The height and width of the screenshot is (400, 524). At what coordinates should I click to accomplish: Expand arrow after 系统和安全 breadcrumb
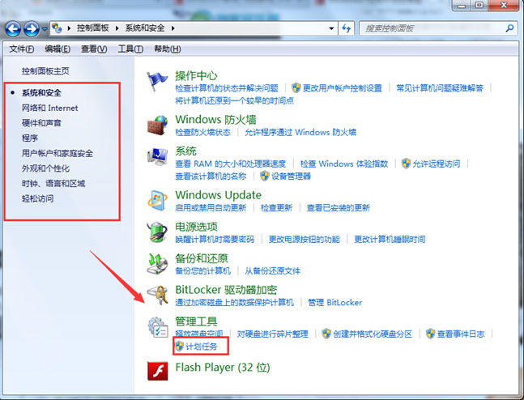(173, 28)
